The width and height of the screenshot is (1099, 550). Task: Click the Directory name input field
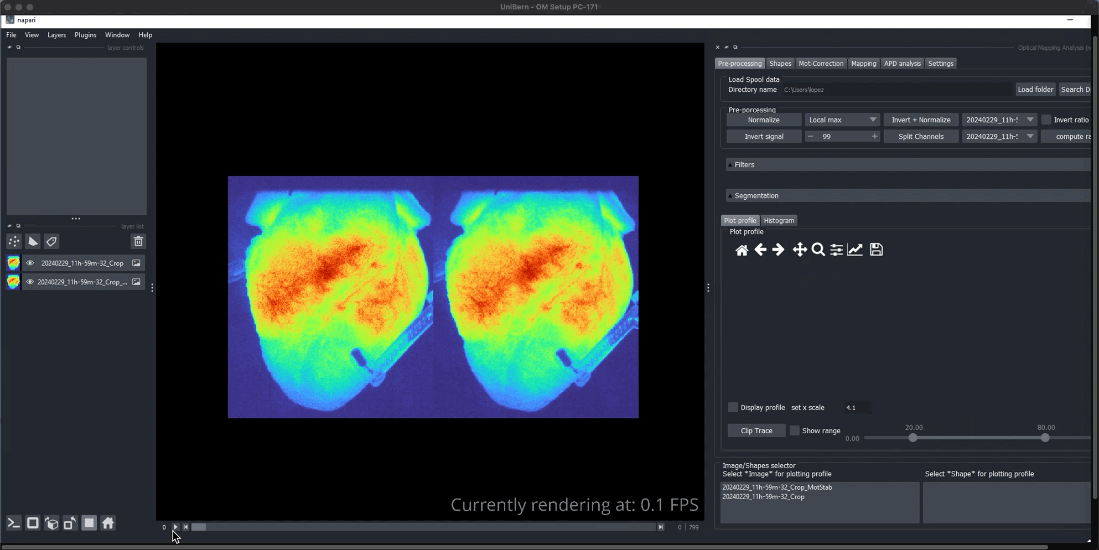896,90
